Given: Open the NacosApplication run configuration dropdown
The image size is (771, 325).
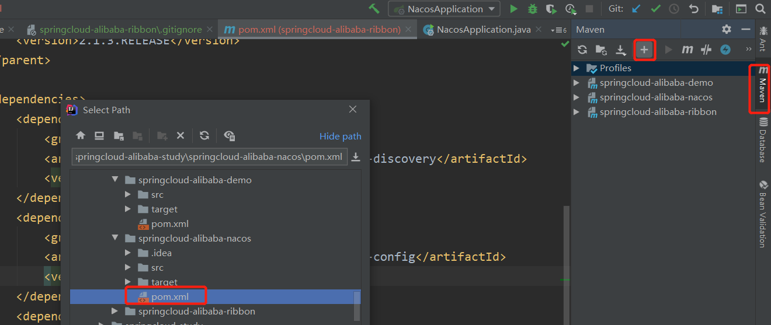Looking at the screenshot, I should pos(444,9).
